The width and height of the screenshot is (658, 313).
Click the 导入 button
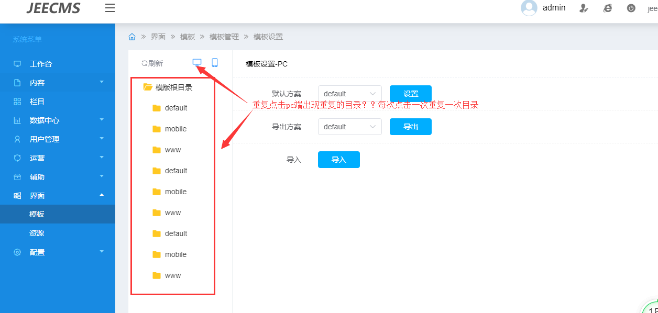point(339,160)
